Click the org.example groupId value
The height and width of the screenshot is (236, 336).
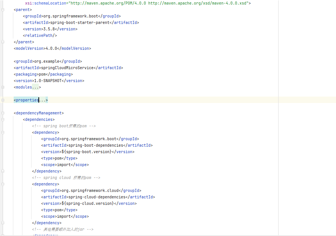46,61
